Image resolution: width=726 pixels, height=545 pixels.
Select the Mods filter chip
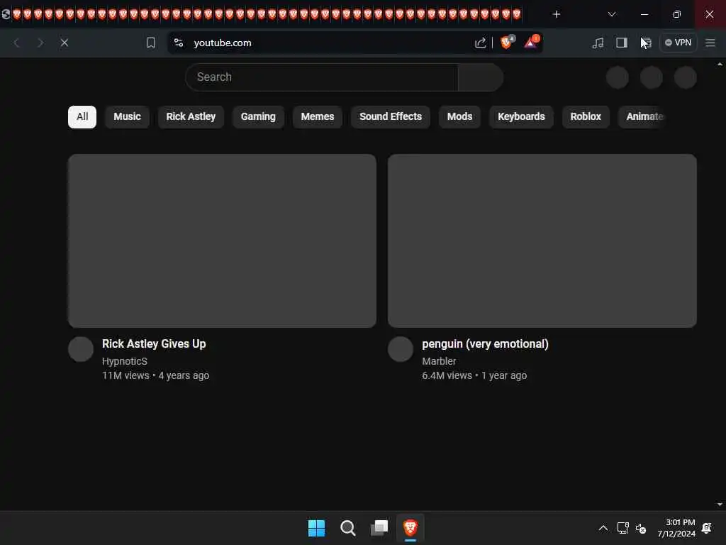point(459,117)
